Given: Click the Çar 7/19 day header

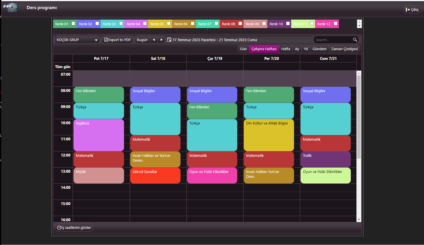Looking at the screenshot, I should tap(215, 58).
